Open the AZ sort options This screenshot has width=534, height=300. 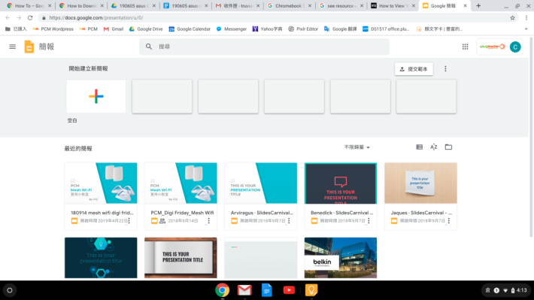tap(433, 147)
